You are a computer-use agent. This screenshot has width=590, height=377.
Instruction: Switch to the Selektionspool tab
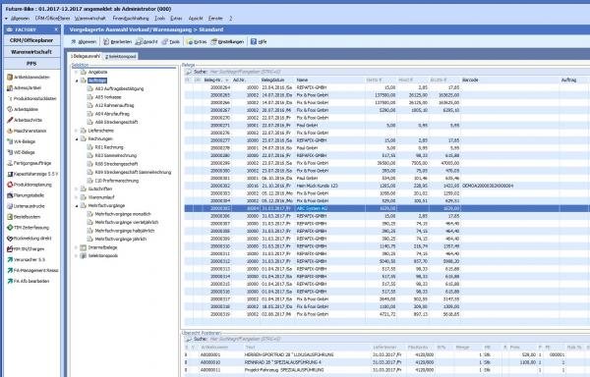tap(120, 56)
